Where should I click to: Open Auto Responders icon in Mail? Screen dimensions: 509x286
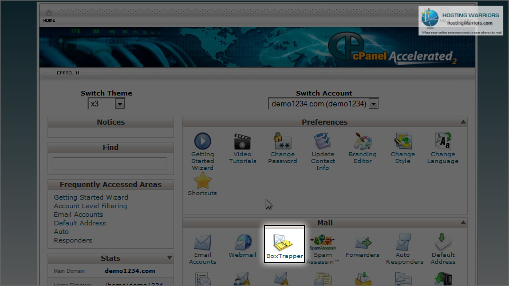point(404,242)
